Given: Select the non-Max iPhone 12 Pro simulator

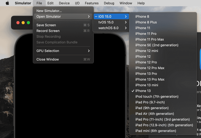Looking at the screenshot, I should 163,62.
